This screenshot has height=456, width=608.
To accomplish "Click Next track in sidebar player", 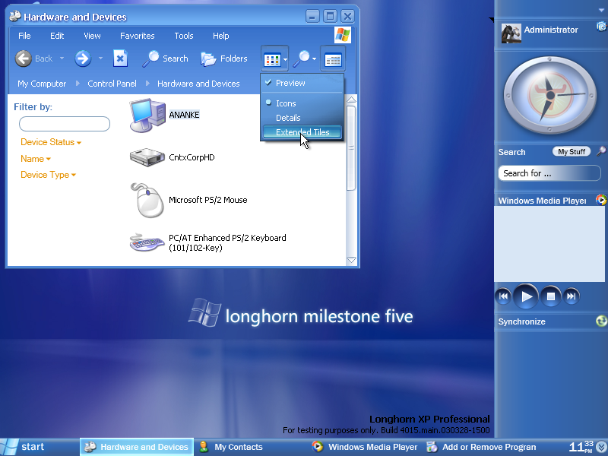I will tap(572, 296).
